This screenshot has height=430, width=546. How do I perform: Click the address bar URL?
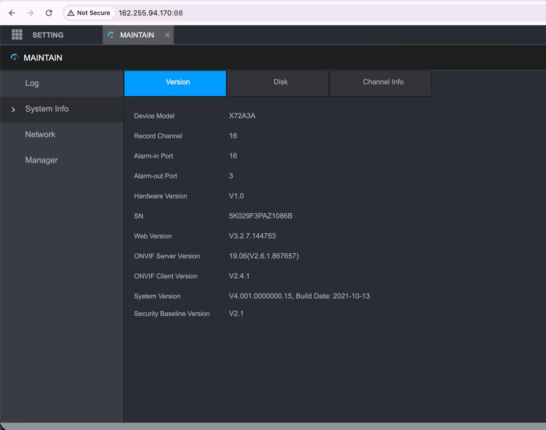[151, 13]
